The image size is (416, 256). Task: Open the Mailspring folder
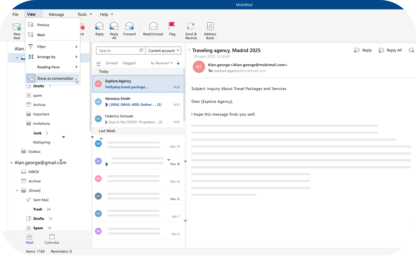(x=42, y=142)
